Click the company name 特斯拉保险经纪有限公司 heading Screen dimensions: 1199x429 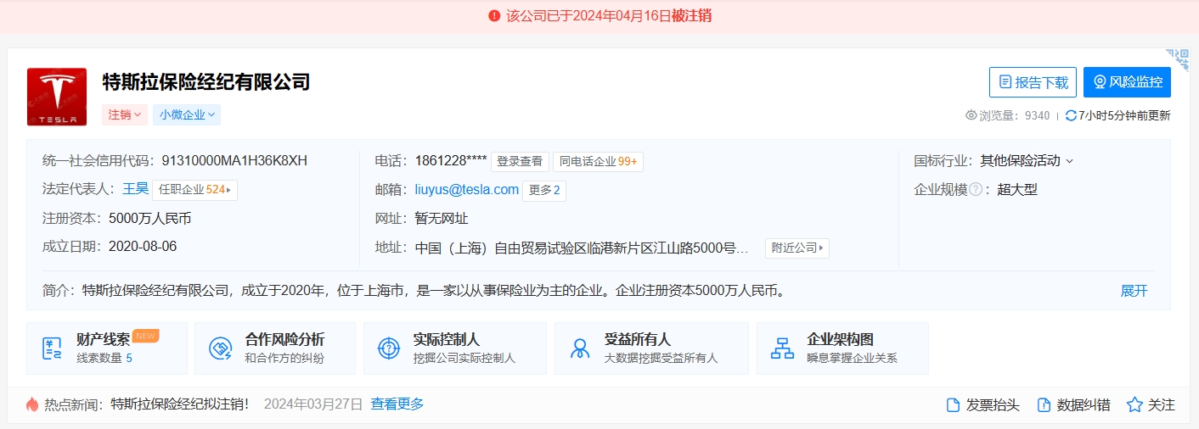[206, 82]
